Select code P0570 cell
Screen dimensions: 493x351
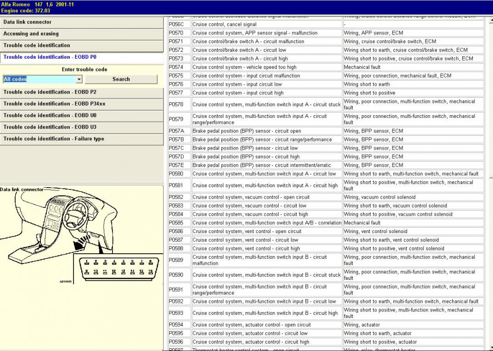point(179,33)
